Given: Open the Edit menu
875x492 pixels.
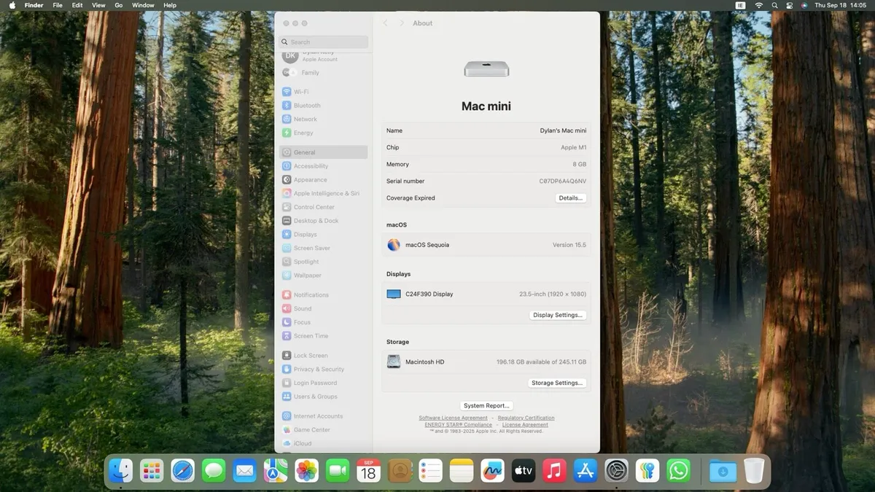Looking at the screenshot, I should tap(77, 5).
